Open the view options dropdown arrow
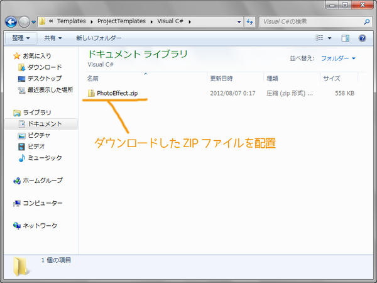The image size is (377, 283). (x=330, y=38)
